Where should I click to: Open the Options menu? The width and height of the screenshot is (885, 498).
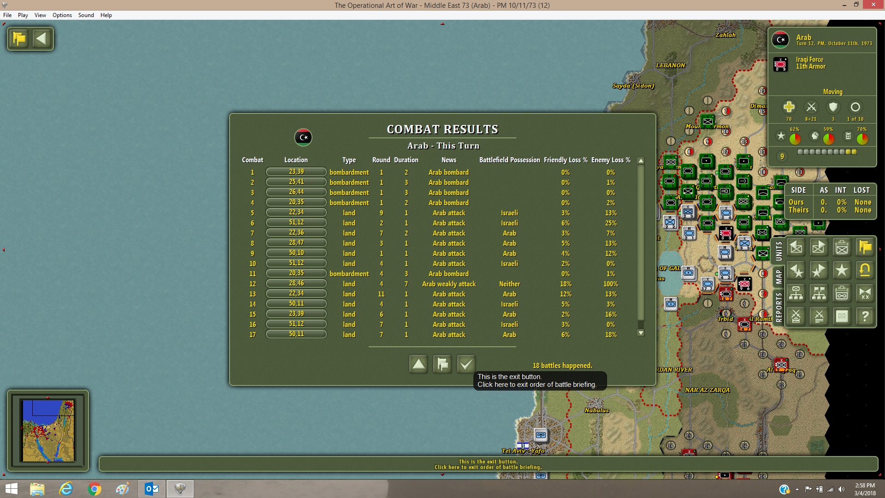click(62, 15)
